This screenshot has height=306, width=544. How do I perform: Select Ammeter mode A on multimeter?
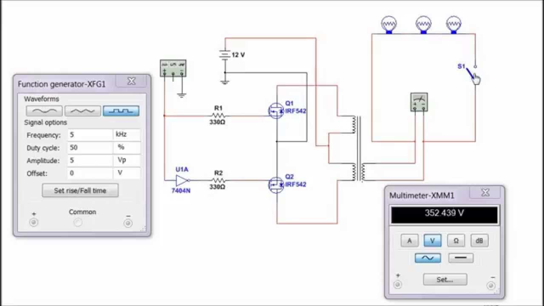coord(410,241)
